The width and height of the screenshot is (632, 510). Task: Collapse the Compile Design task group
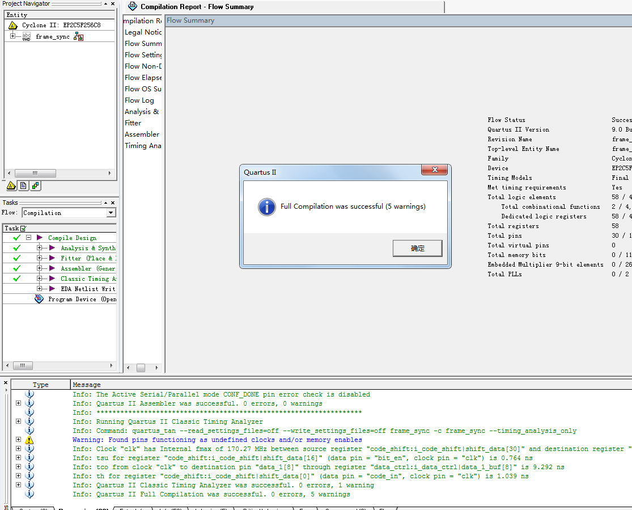tap(28, 238)
